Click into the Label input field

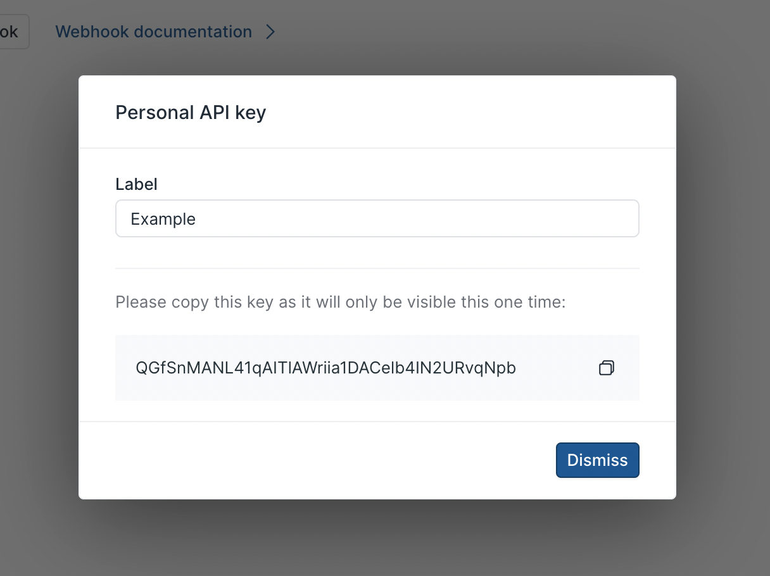coord(377,219)
